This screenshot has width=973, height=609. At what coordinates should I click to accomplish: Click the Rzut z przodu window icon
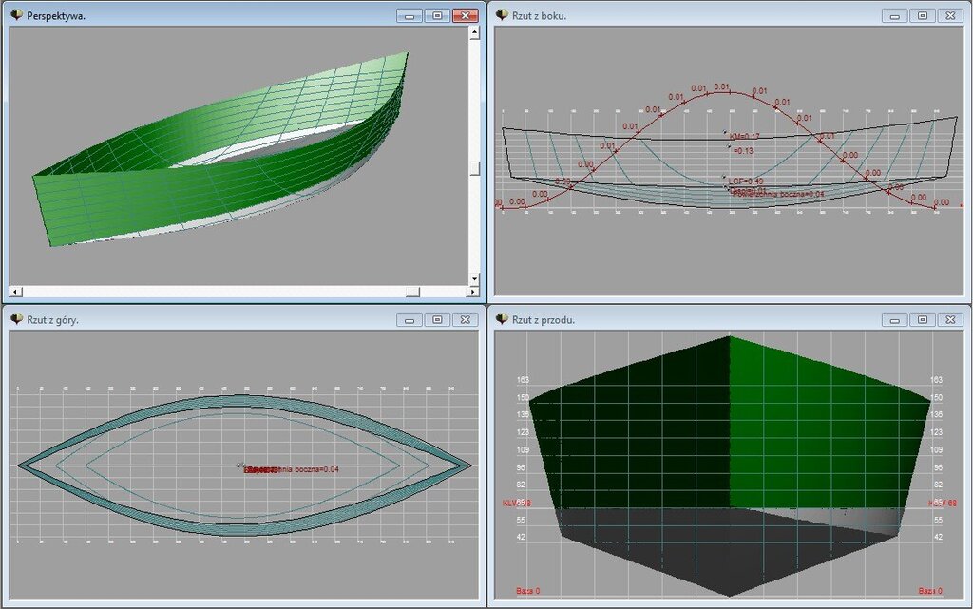click(502, 319)
